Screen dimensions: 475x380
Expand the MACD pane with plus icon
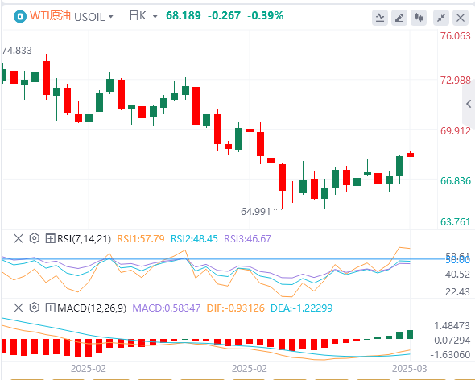(x=50, y=308)
